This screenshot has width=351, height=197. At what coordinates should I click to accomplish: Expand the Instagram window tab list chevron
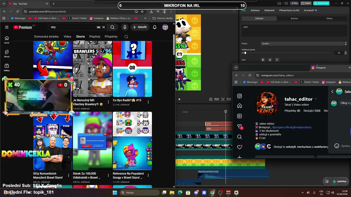tap(236, 67)
